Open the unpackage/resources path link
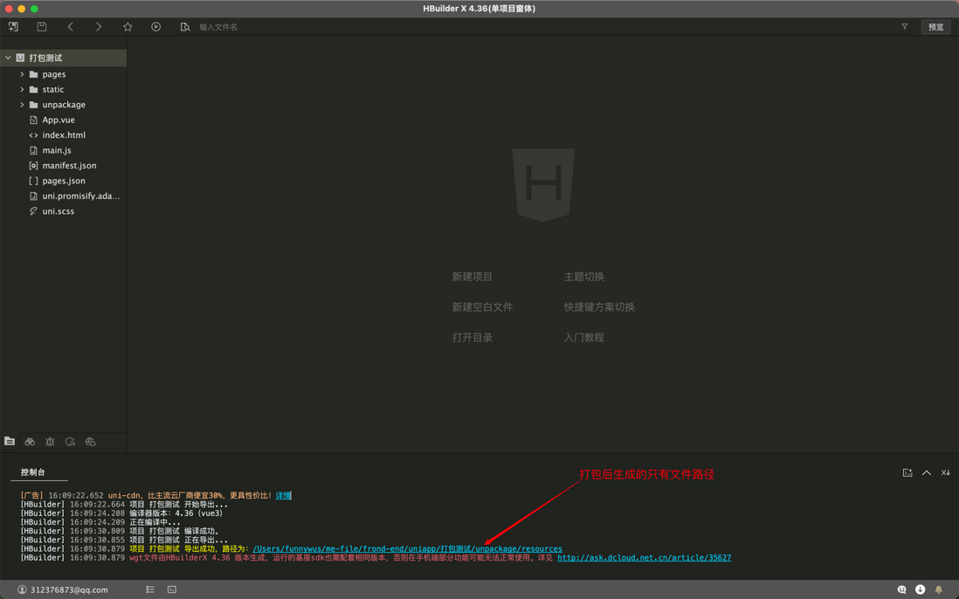The image size is (959, 599). coord(407,549)
